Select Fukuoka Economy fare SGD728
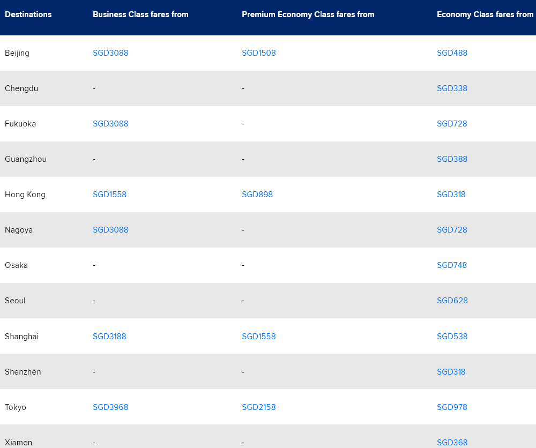 pyautogui.click(x=452, y=124)
